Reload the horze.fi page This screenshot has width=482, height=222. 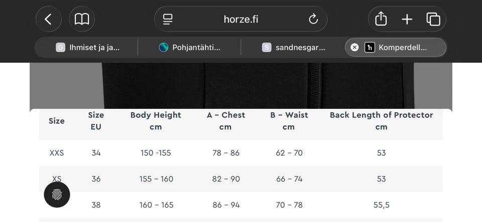click(313, 20)
